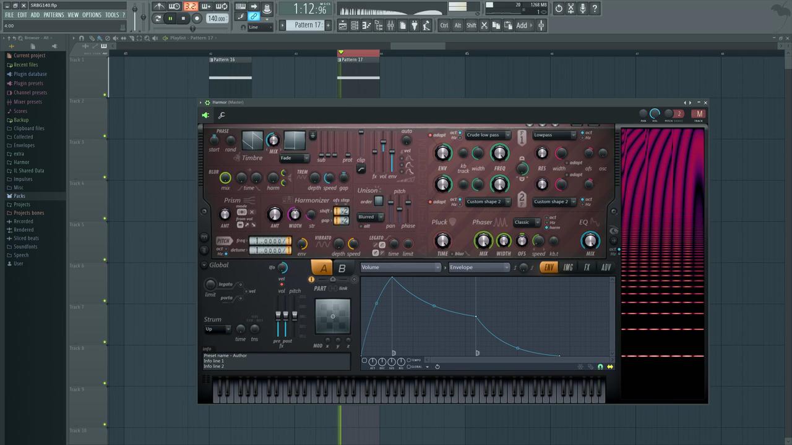
Task: Click the green plugin options icon in Harmor
Action: 205,115
